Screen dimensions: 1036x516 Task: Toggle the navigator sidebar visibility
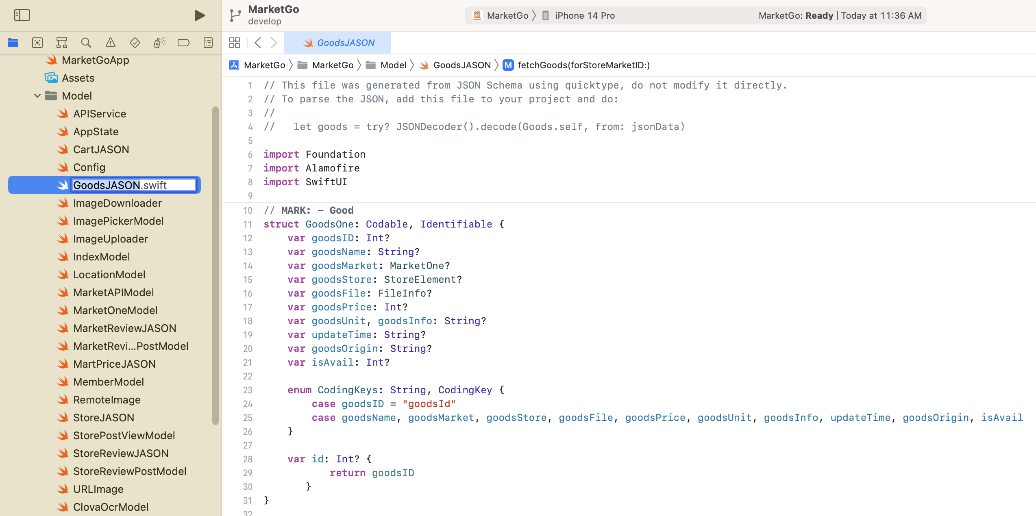[22, 15]
